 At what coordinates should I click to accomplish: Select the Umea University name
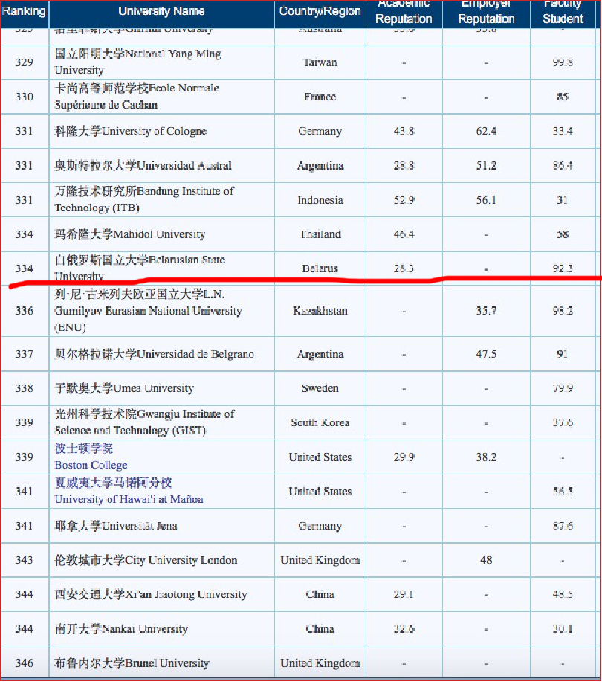click(x=124, y=388)
